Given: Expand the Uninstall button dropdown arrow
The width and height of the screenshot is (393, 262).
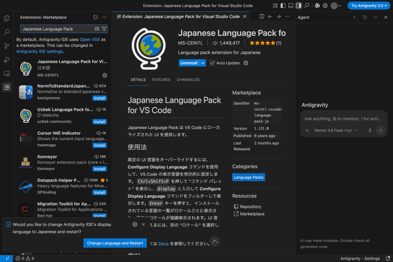Looking at the screenshot, I should (x=203, y=63).
